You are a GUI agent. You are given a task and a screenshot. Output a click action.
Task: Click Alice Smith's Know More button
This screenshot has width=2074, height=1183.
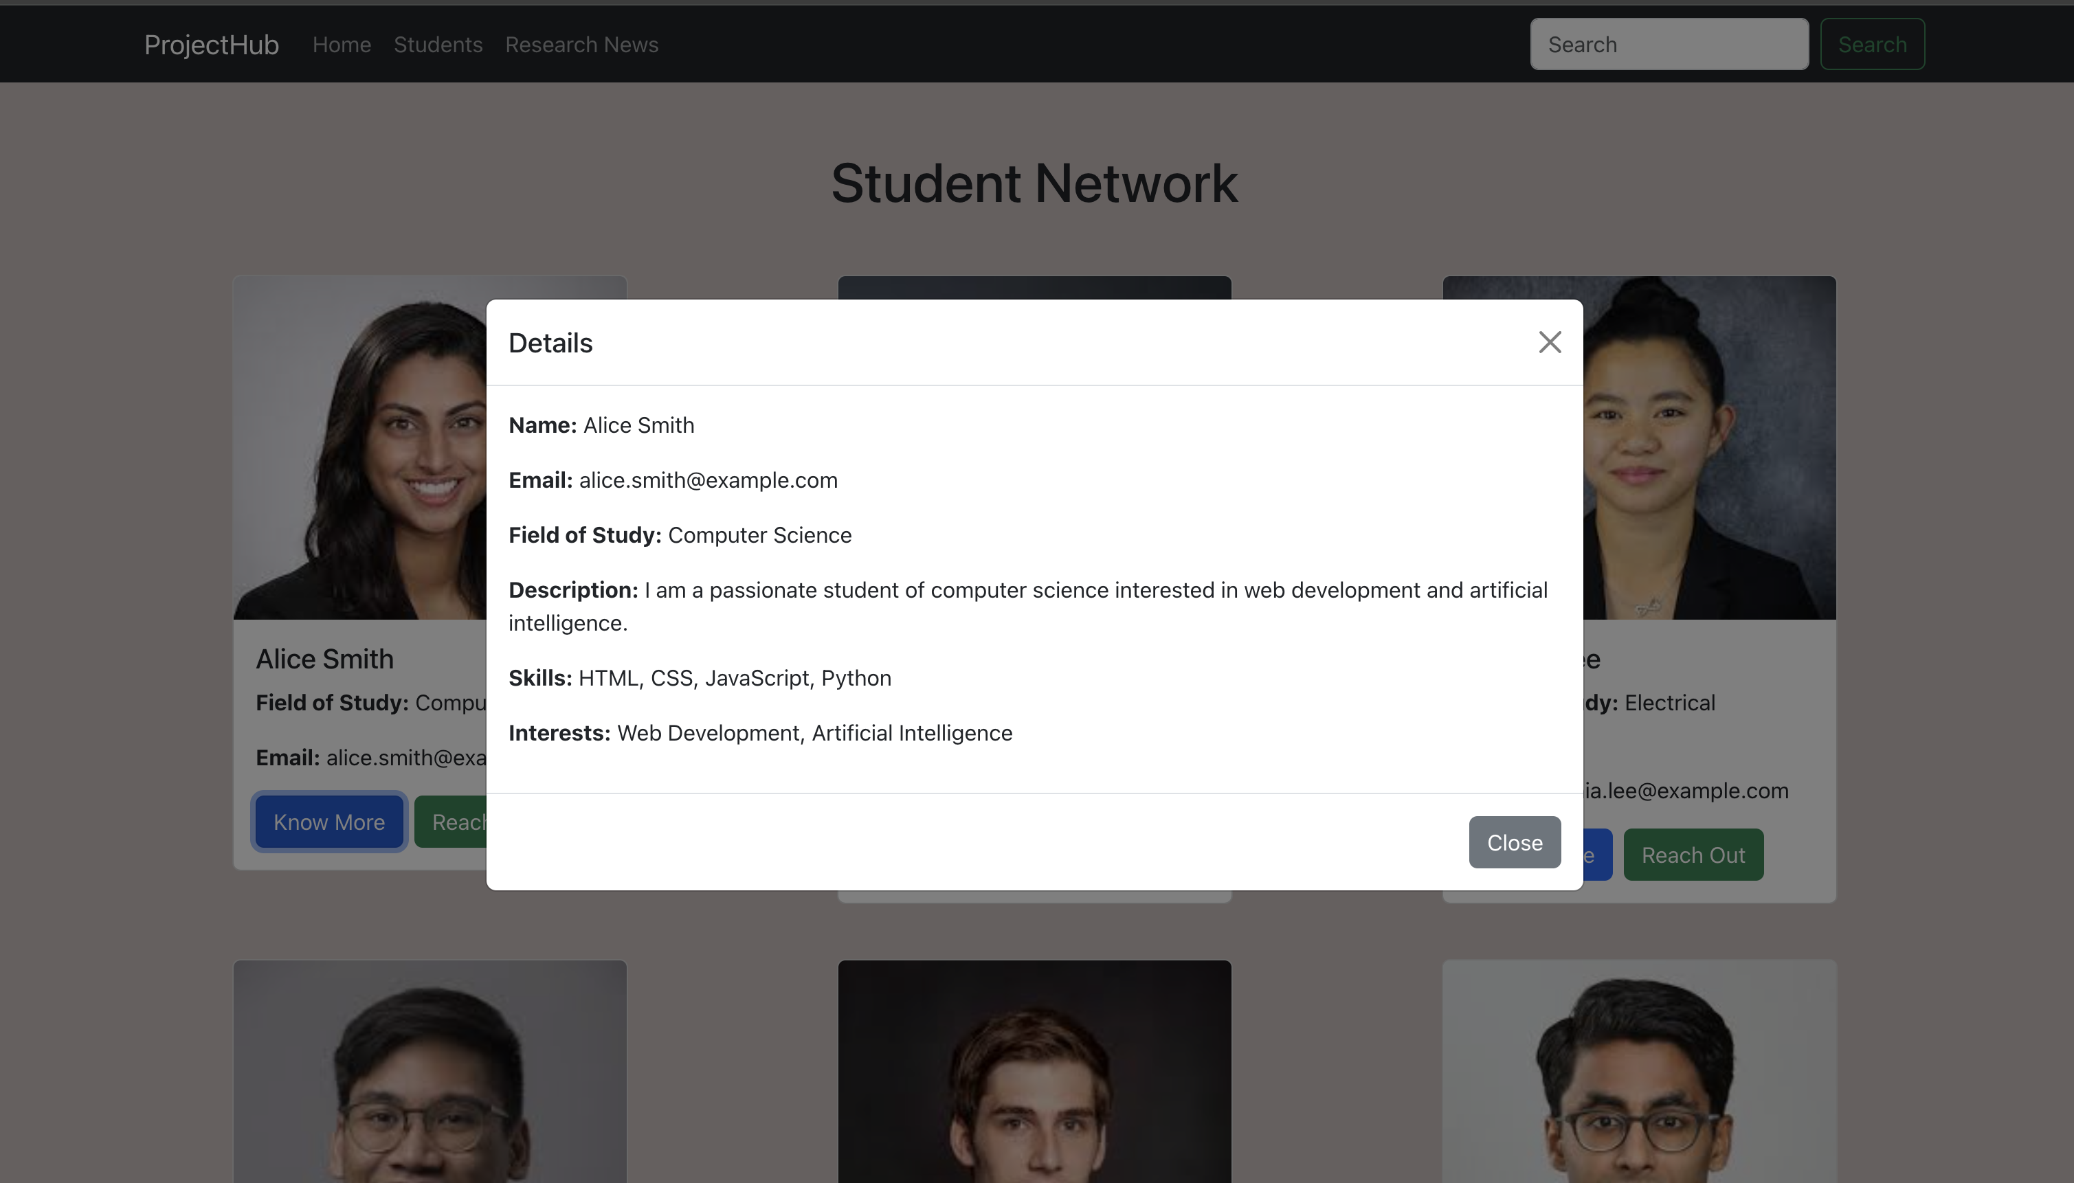point(328,822)
